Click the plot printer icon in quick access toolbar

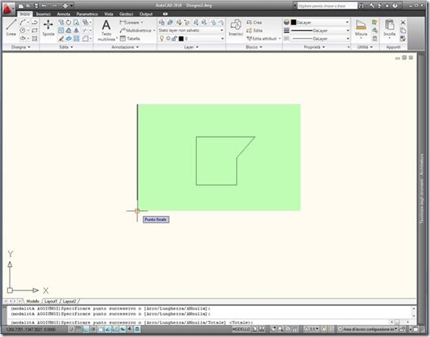click(x=65, y=6)
